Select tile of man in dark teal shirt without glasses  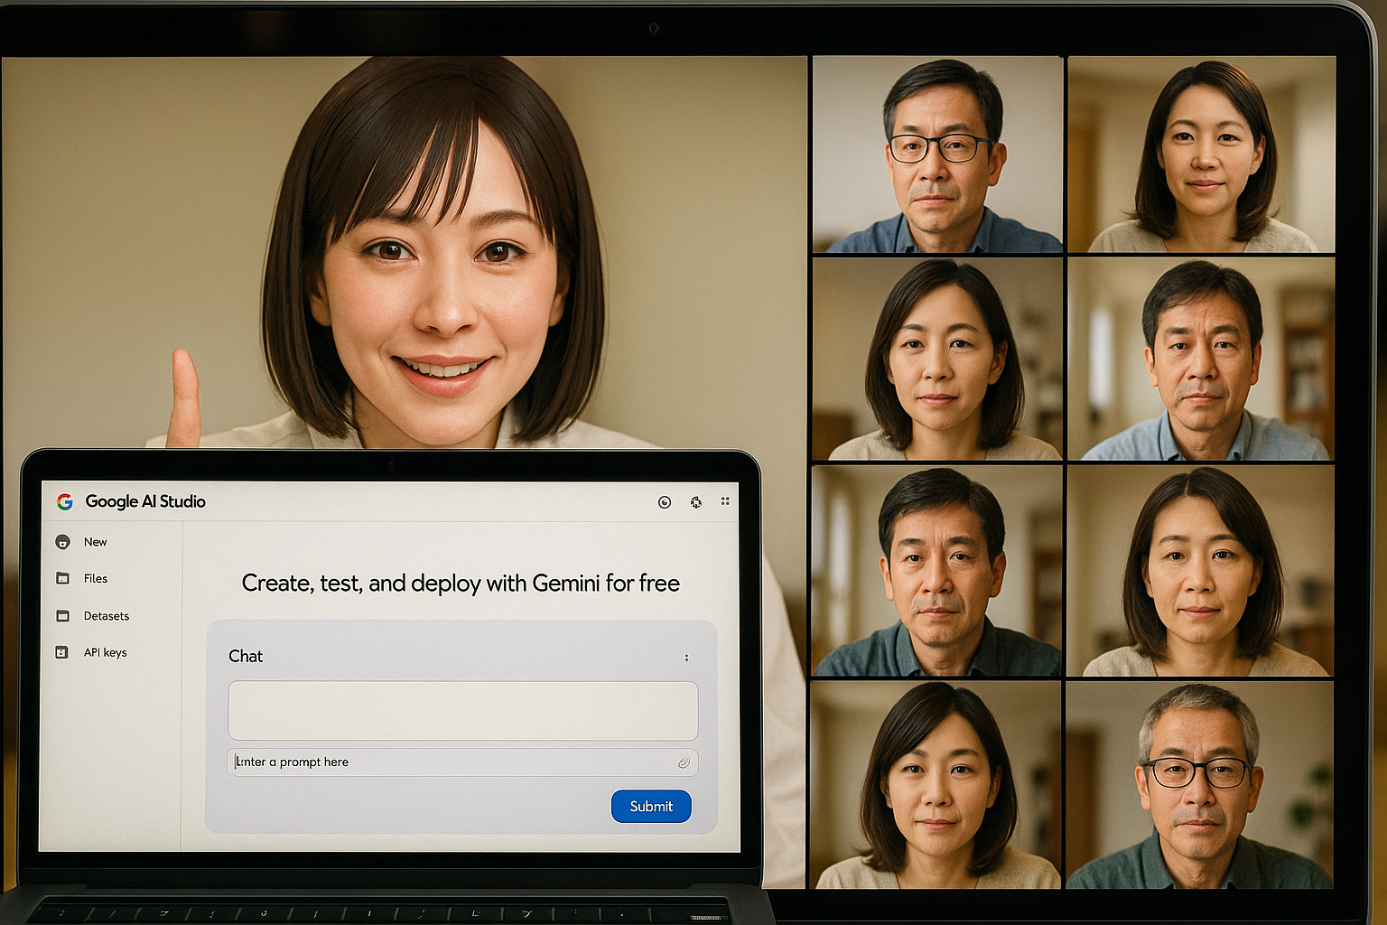[x=936, y=571]
